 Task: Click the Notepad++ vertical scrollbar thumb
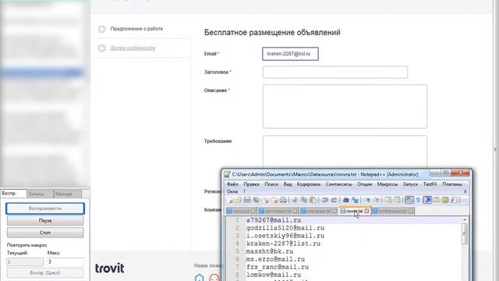[x=465, y=233]
